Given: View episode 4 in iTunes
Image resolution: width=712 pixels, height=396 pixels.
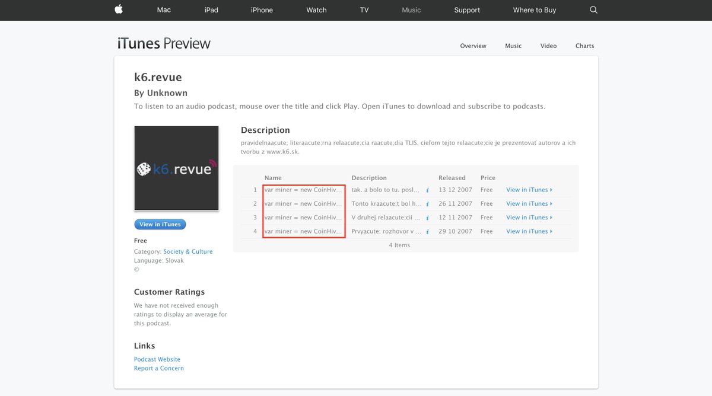Looking at the screenshot, I should pyautogui.click(x=529, y=231).
